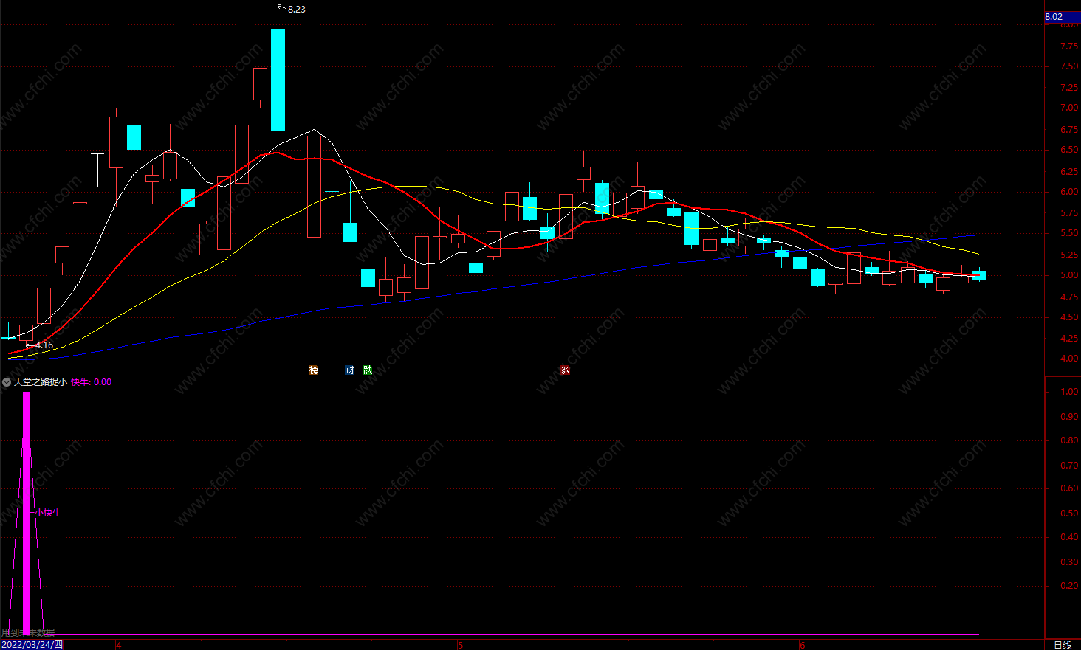Image resolution: width=1081 pixels, height=650 pixels.
Task: Click the 小快牛 signal label
Action: [x=49, y=513]
